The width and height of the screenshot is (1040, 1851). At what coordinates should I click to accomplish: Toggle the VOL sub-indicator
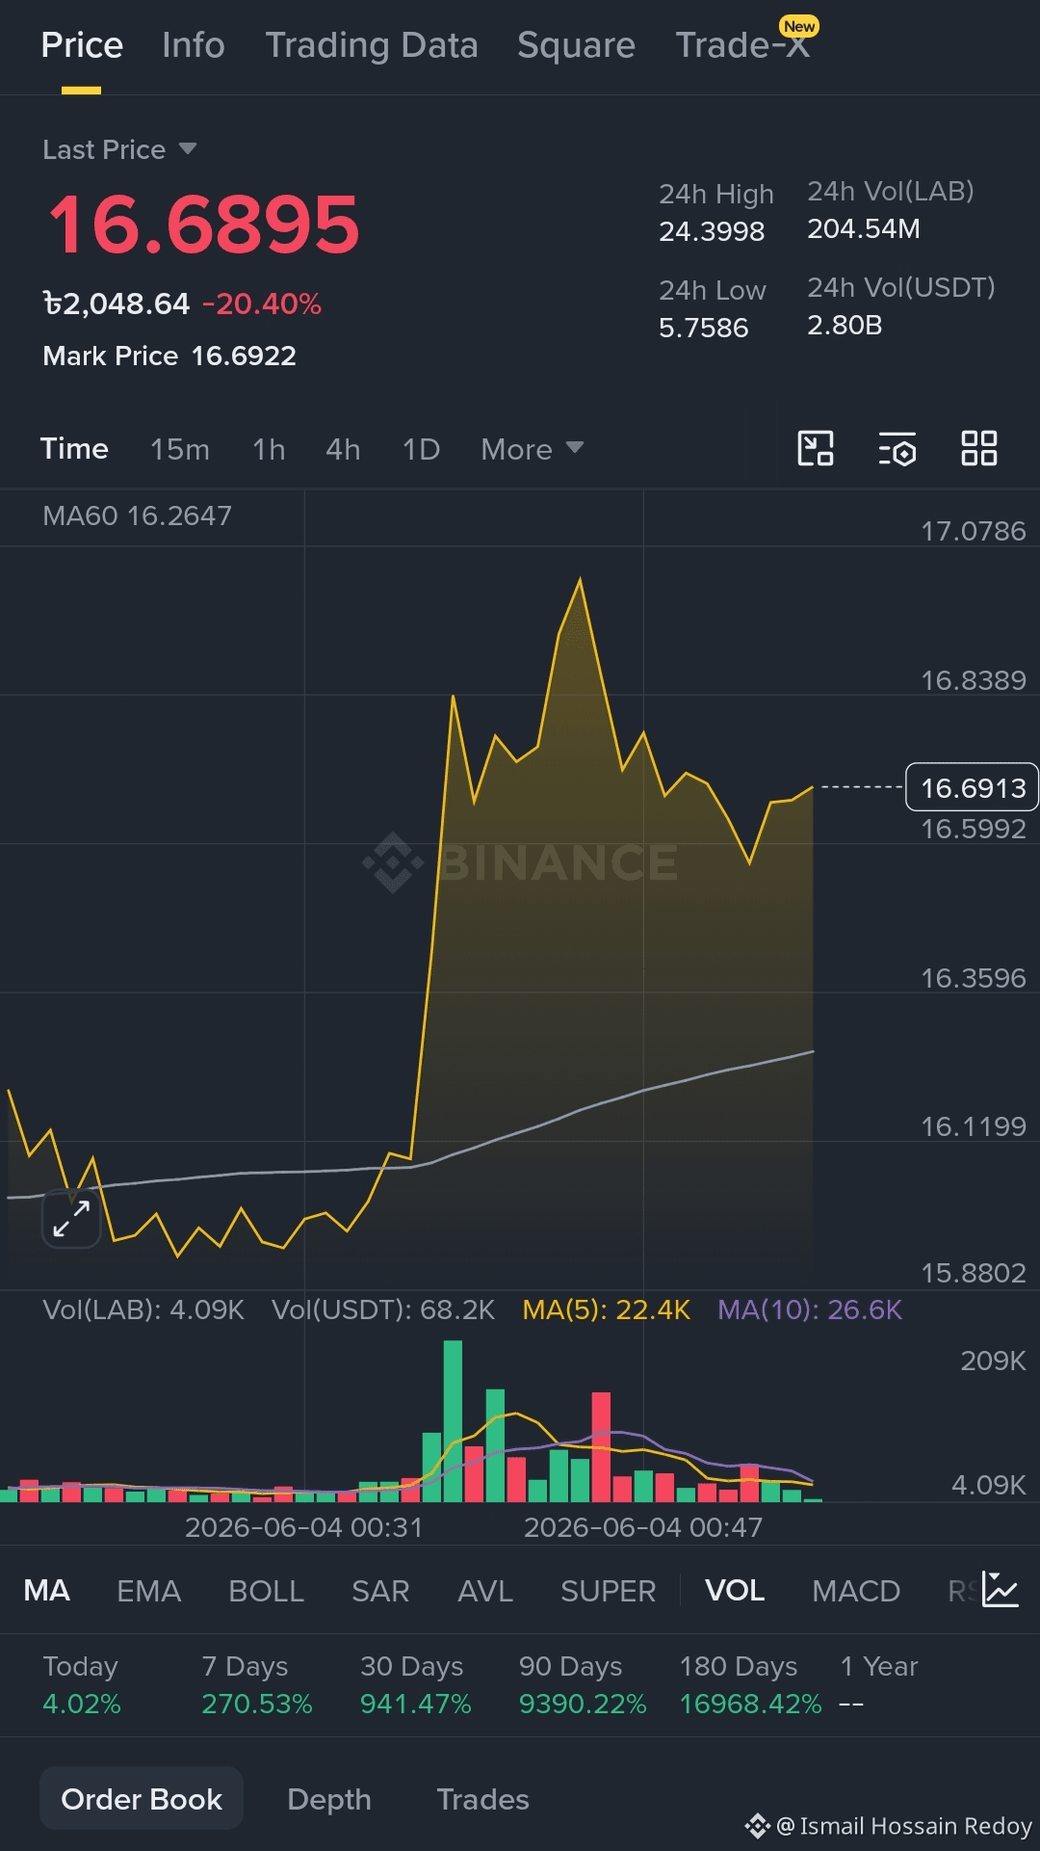[x=735, y=1591]
